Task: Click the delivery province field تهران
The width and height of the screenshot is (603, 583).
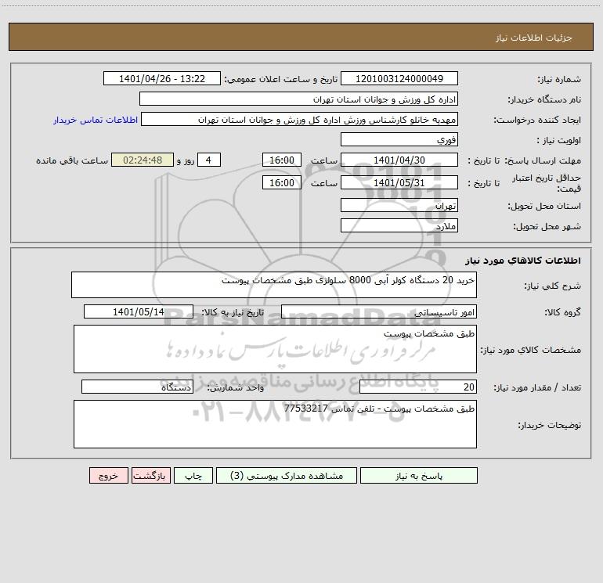Action: click(399, 205)
